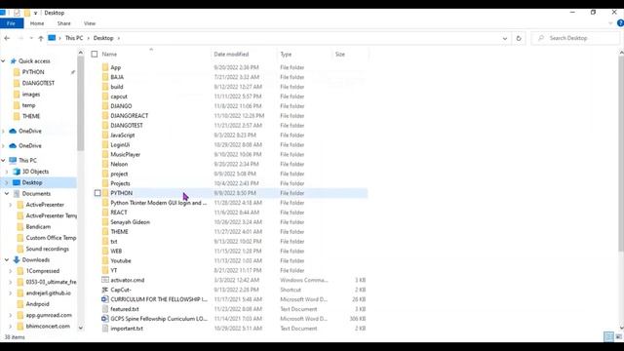The height and width of the screenshot is (351, 624).
Task: Click the important.txt file icon
Action: point(105,329)
